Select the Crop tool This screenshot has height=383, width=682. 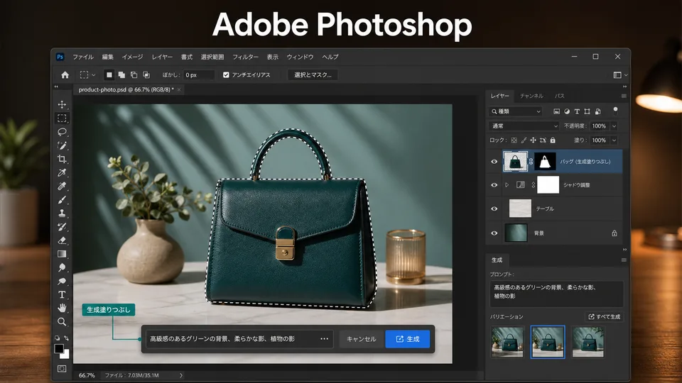coord(62,159)
